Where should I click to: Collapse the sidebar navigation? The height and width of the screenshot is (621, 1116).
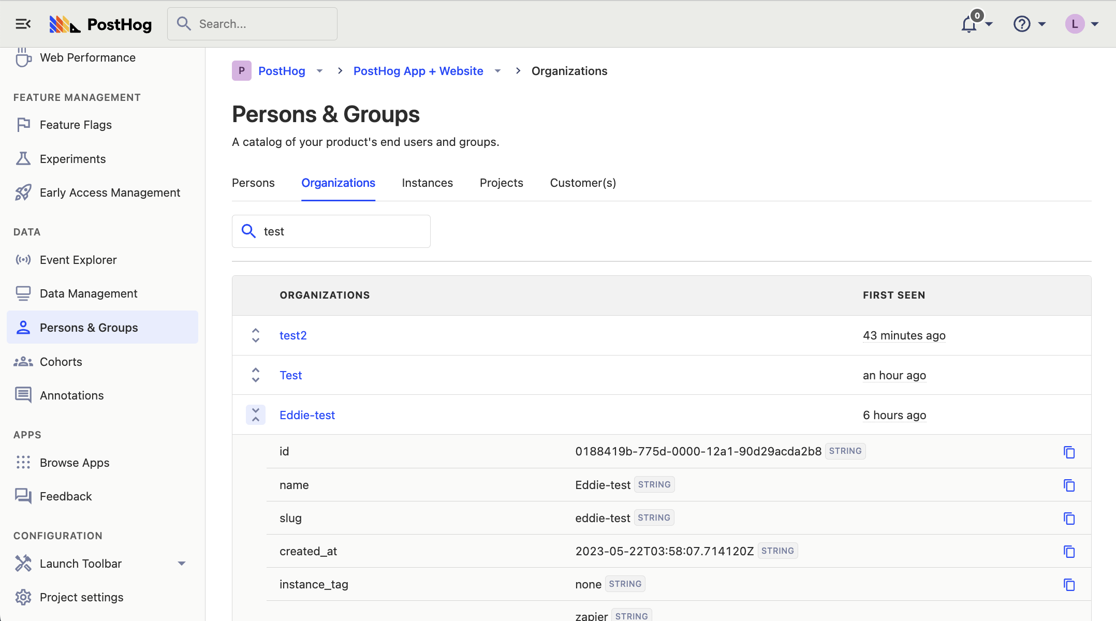[22, 23]
